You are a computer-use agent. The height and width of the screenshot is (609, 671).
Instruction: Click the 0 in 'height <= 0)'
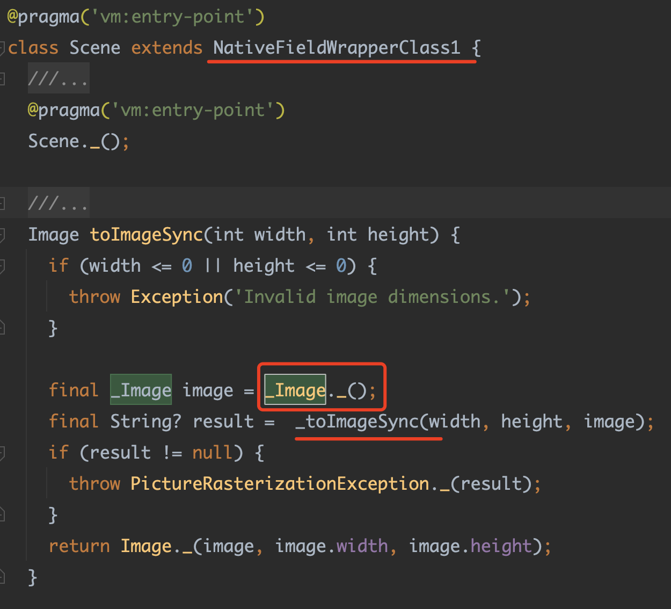coord(341,266)
